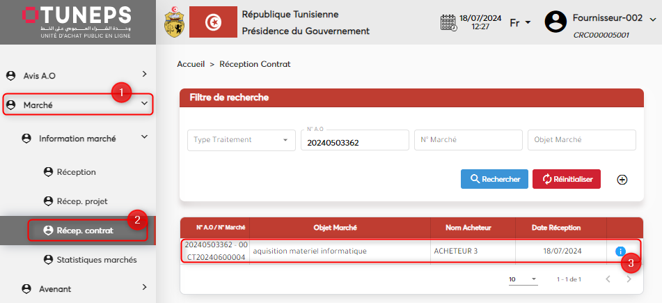This screenshot has width=662, height=303.
Task: Open the Fr language selector
Action: click(x=520, y=23)
